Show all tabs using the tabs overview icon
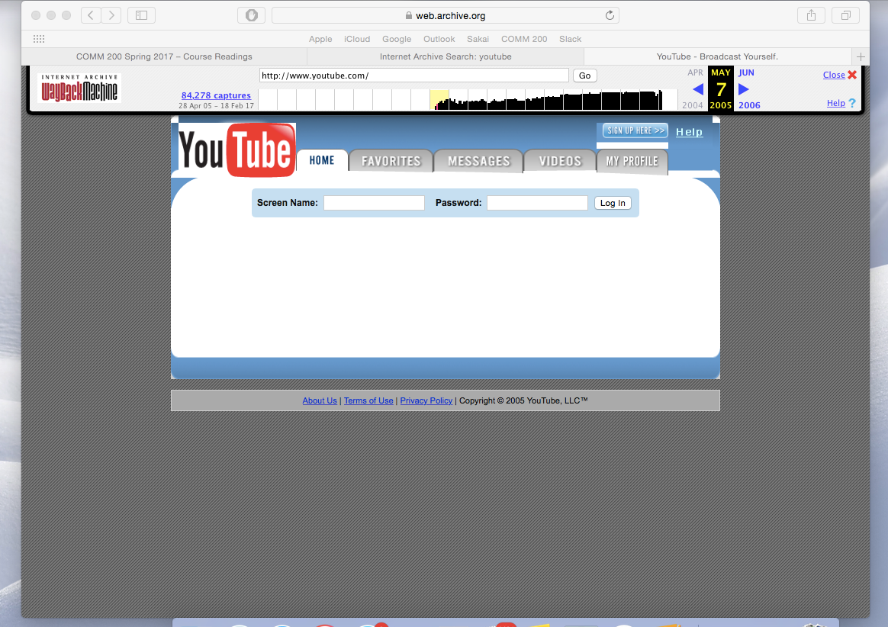The width and height of the screenshot is (888, 627). point(845,14)
